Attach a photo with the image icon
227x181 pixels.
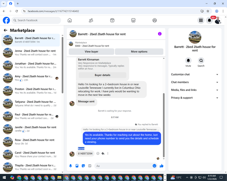point(77,166)
